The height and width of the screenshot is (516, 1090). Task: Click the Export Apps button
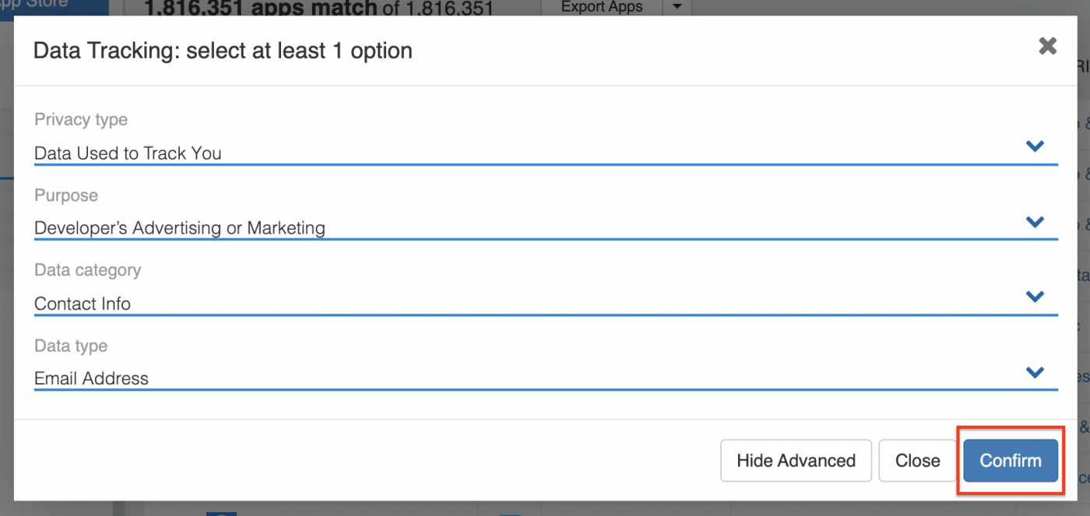(x=602, y=7)
